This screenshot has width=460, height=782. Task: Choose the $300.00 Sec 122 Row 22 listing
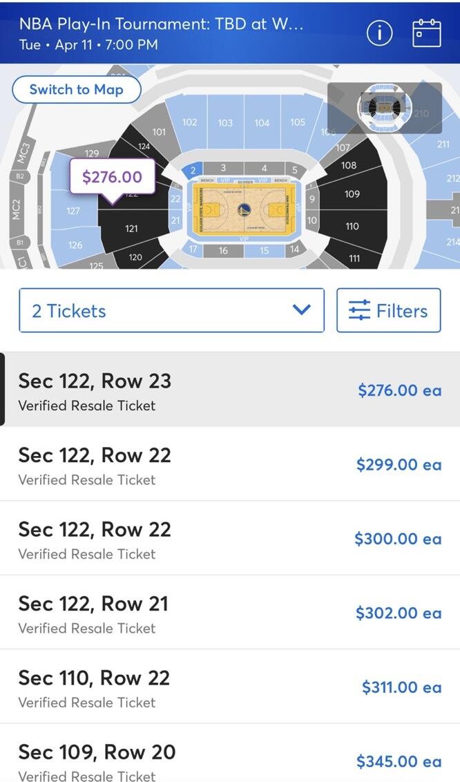[x=230, y=538]
